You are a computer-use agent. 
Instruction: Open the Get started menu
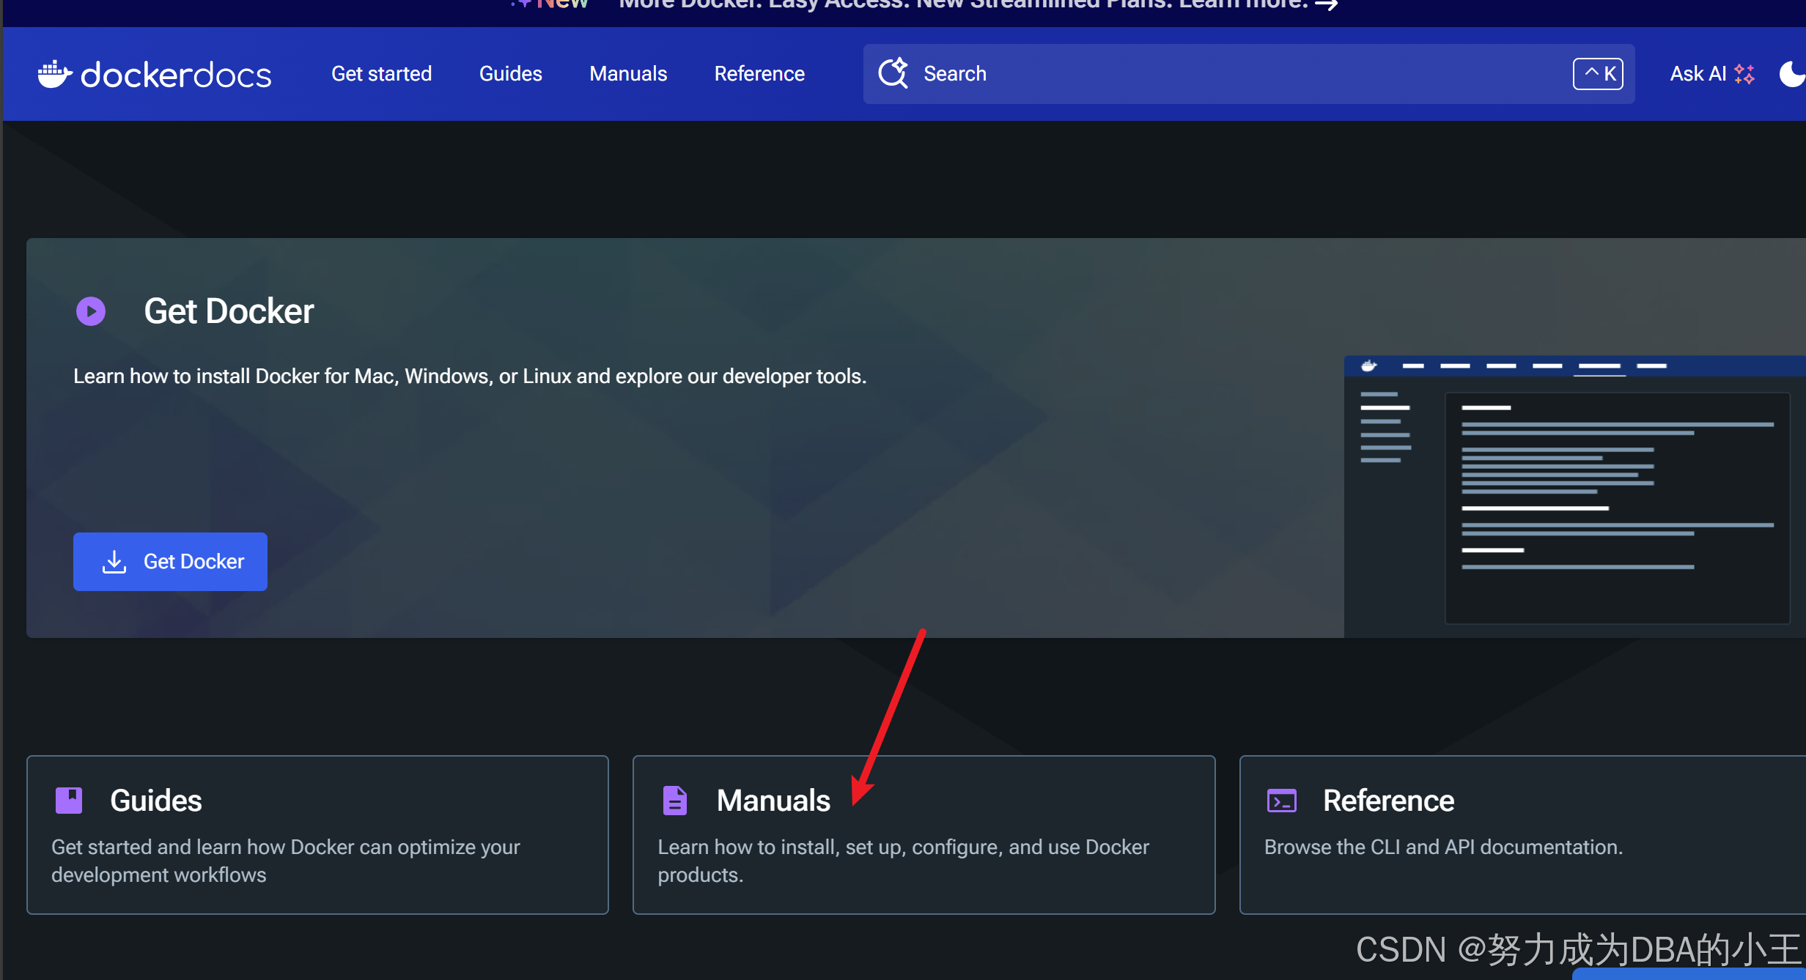click(x=381, y=74)
